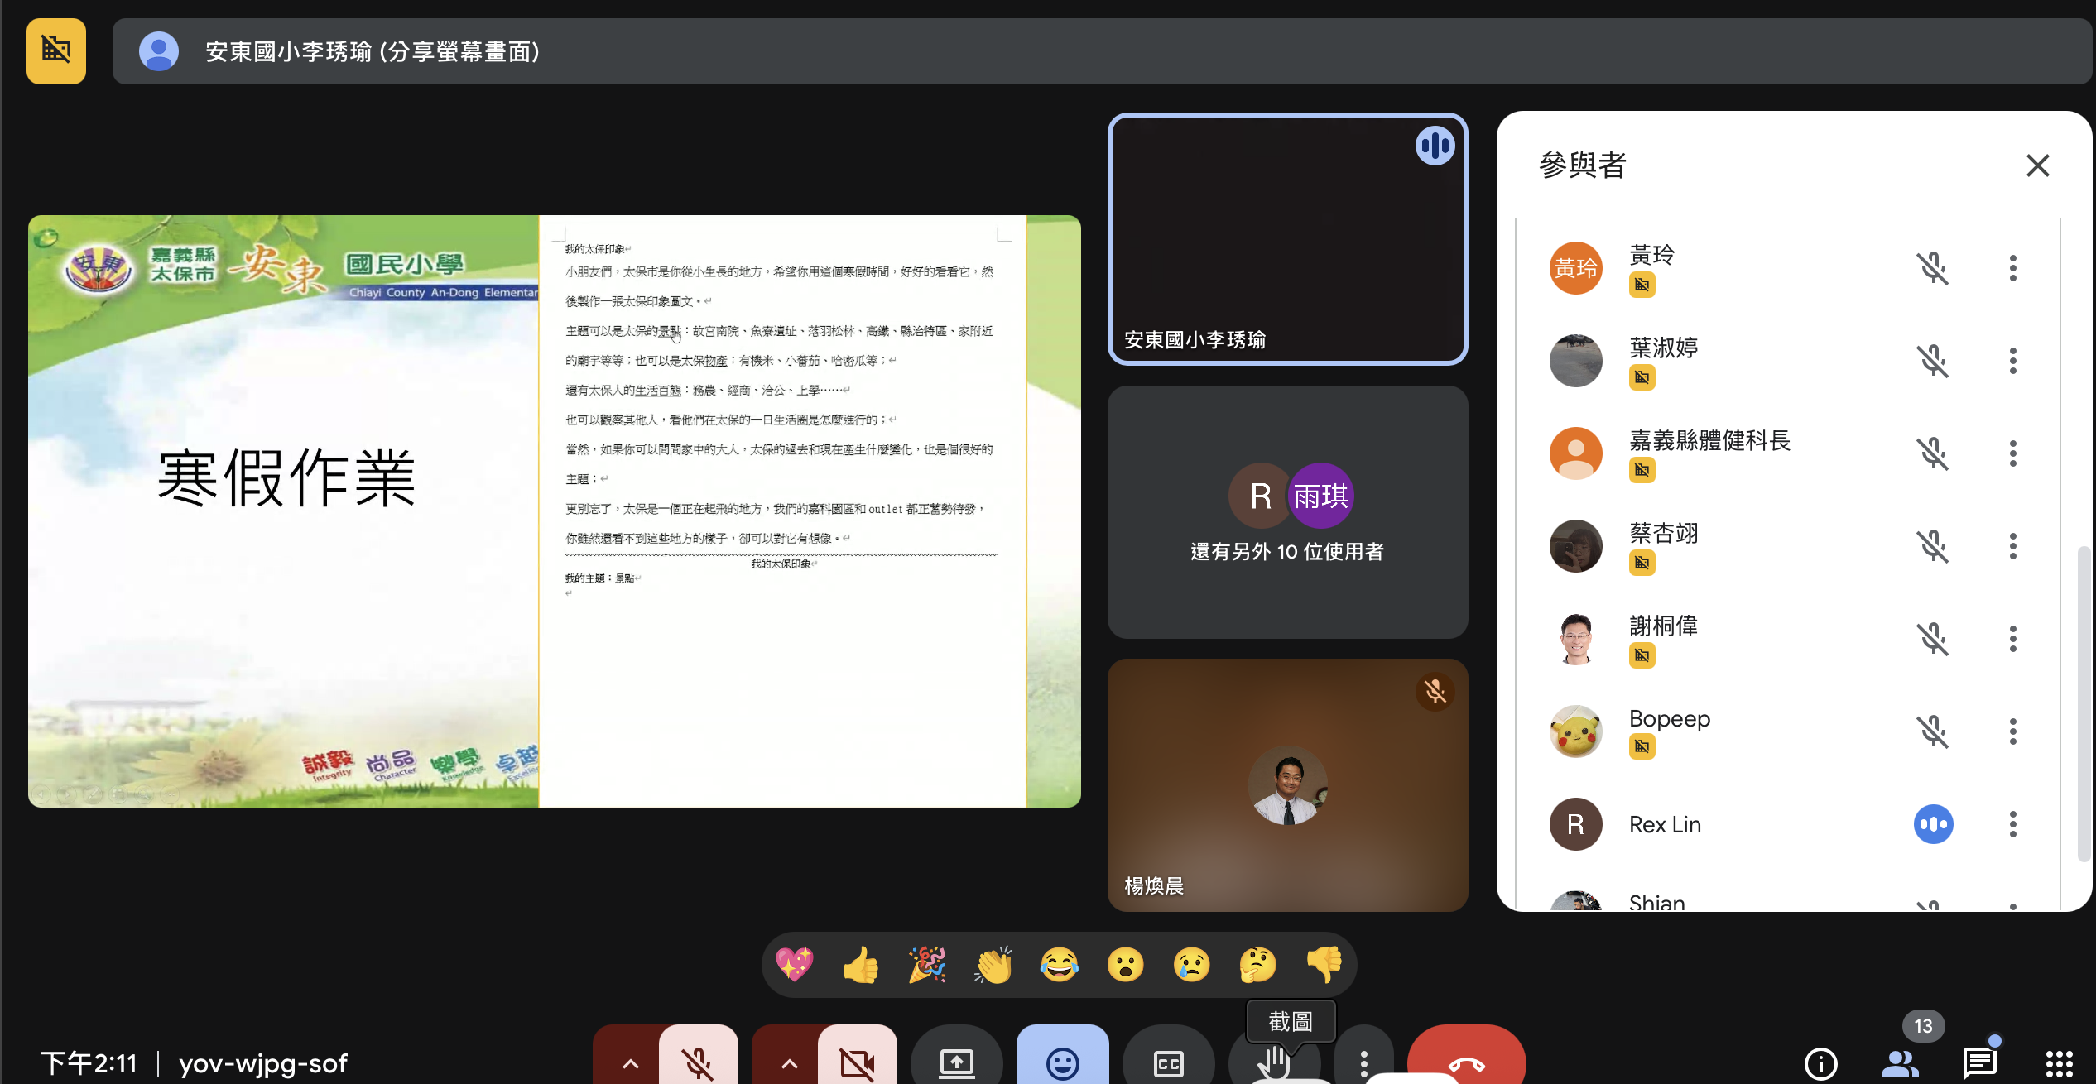Expand audio settings chevron beside microphone
The height and width of the screenshot is (1084, 2096).
click(630, 1062)
